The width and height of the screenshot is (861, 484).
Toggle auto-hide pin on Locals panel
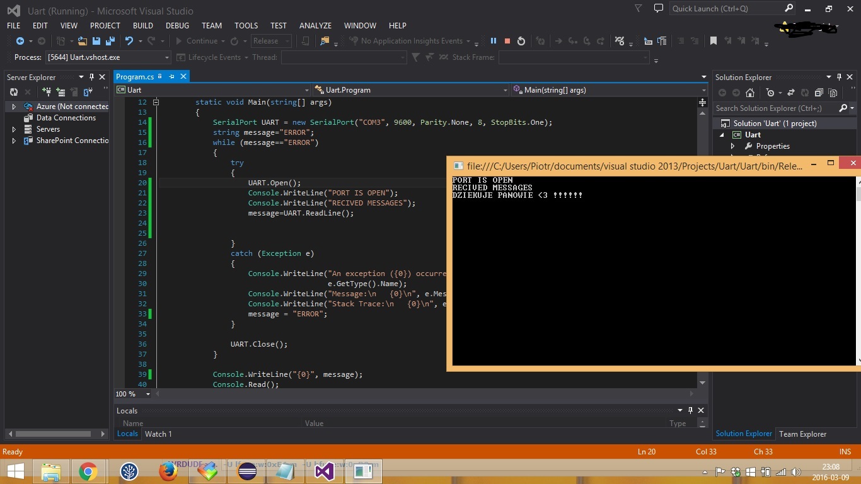click(690, 410)
